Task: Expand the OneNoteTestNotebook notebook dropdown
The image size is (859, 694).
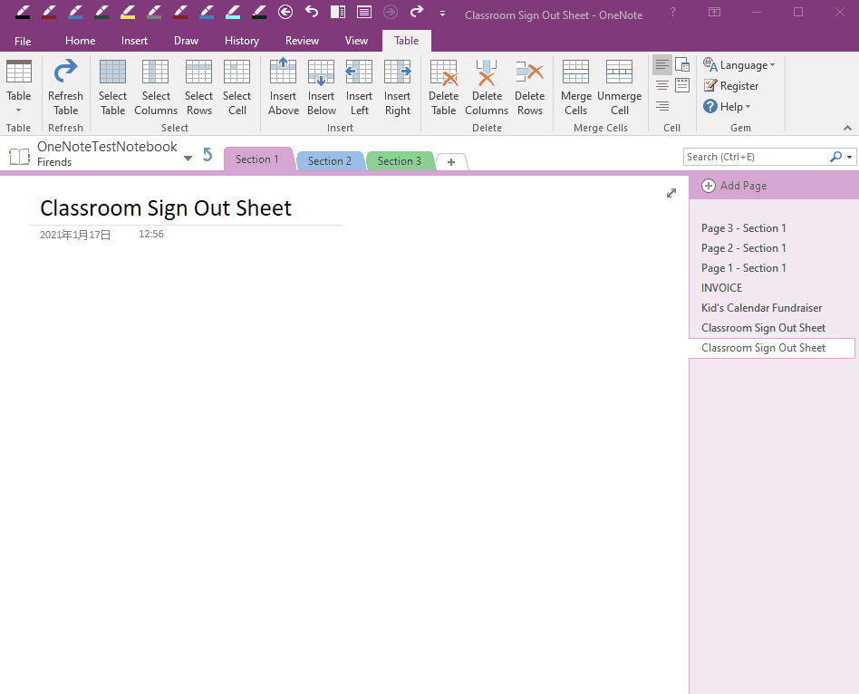Action: coord(188,159)
